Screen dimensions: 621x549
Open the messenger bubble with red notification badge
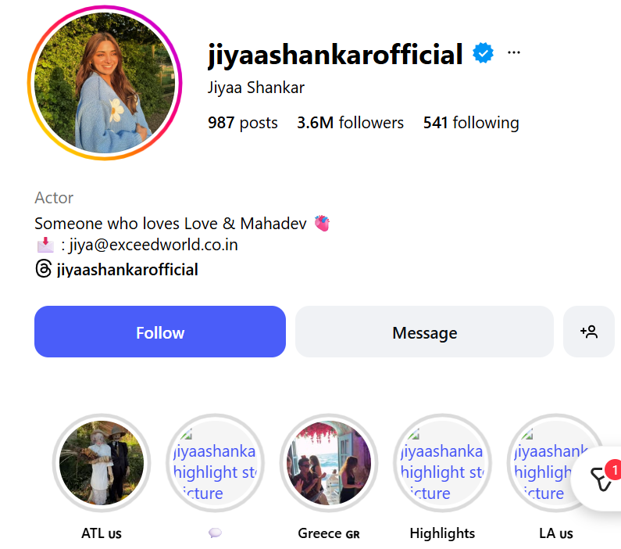[601, 479]
